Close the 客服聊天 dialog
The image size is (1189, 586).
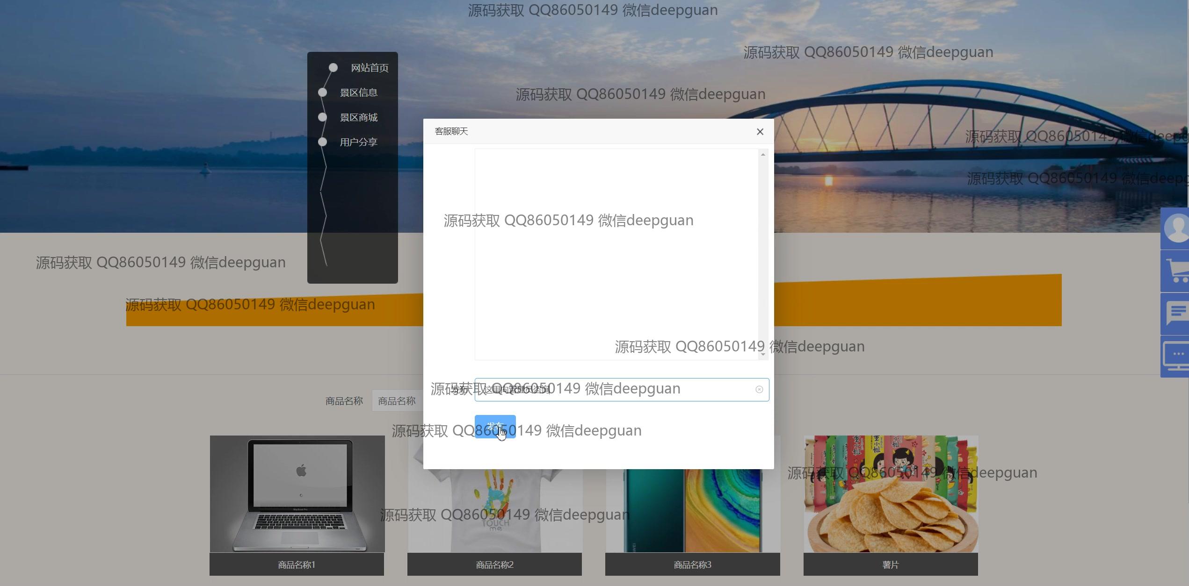point(760,132)
